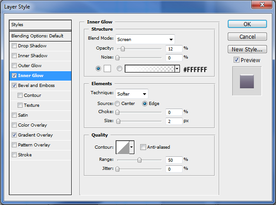Confirm with the OK button
The width and height of the screenshot is (276, 205).
(x=247, y=24)
